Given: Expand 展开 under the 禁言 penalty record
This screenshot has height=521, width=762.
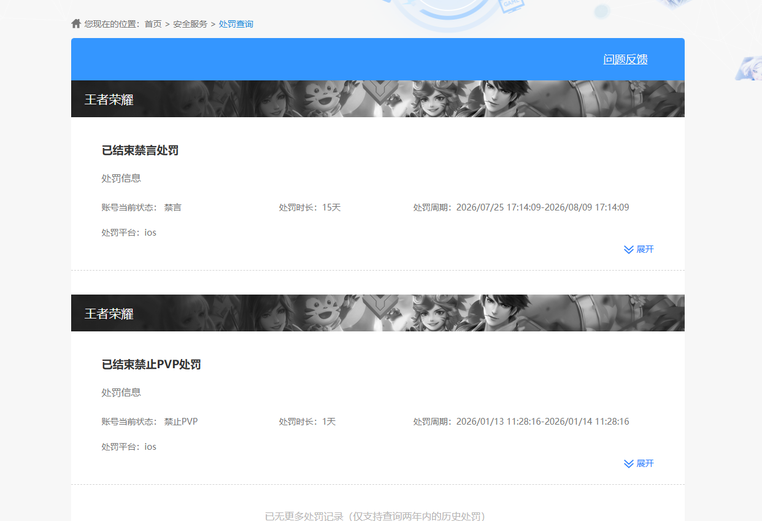Looking at the screenshot, I should (x=645, y=249).
